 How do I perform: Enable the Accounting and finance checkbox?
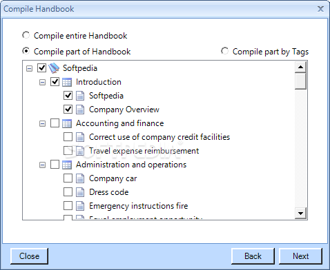tap(55, 123)
